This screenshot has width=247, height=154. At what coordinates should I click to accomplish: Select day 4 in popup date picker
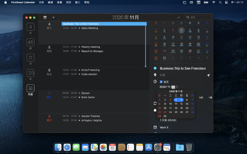coord(176,100)
